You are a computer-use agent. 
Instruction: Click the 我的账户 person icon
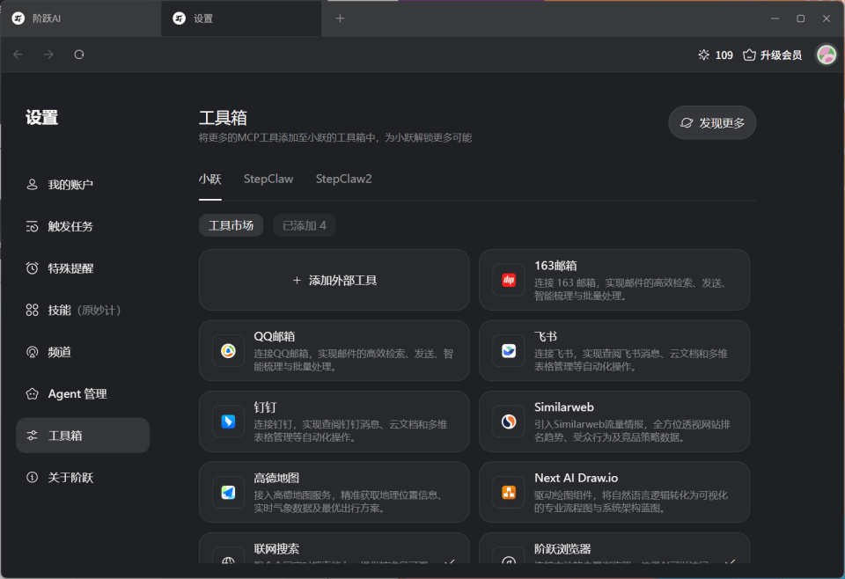point(33,185)
